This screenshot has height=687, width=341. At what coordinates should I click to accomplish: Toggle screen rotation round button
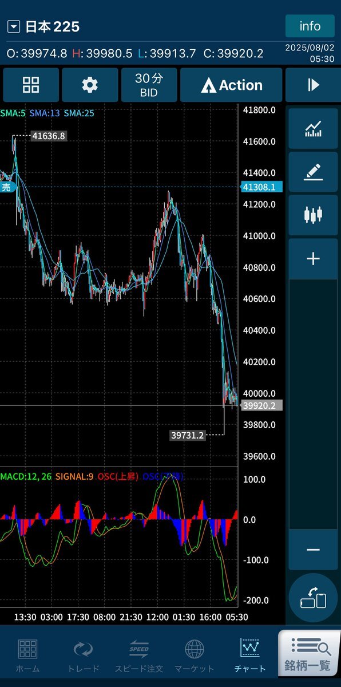click(x=313, y=597)
